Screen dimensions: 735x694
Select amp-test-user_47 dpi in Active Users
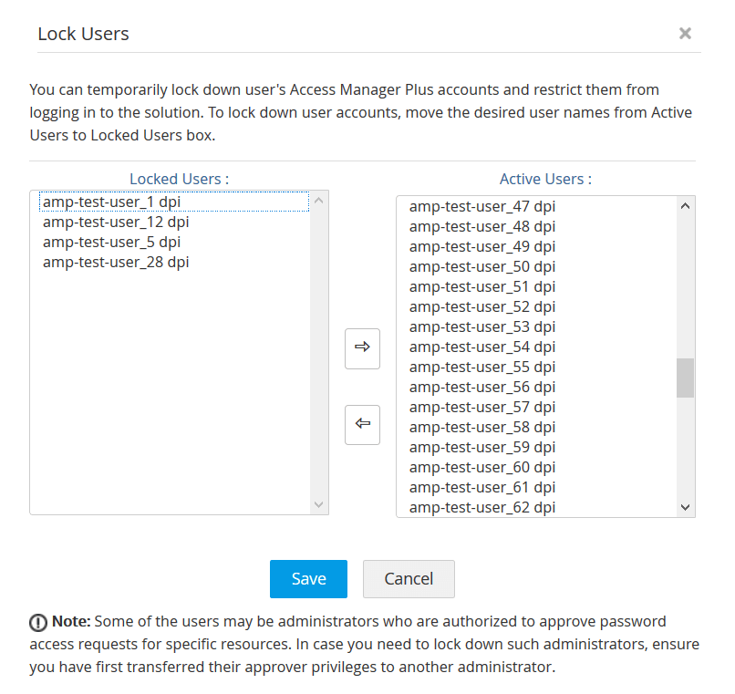coord(481,207)
